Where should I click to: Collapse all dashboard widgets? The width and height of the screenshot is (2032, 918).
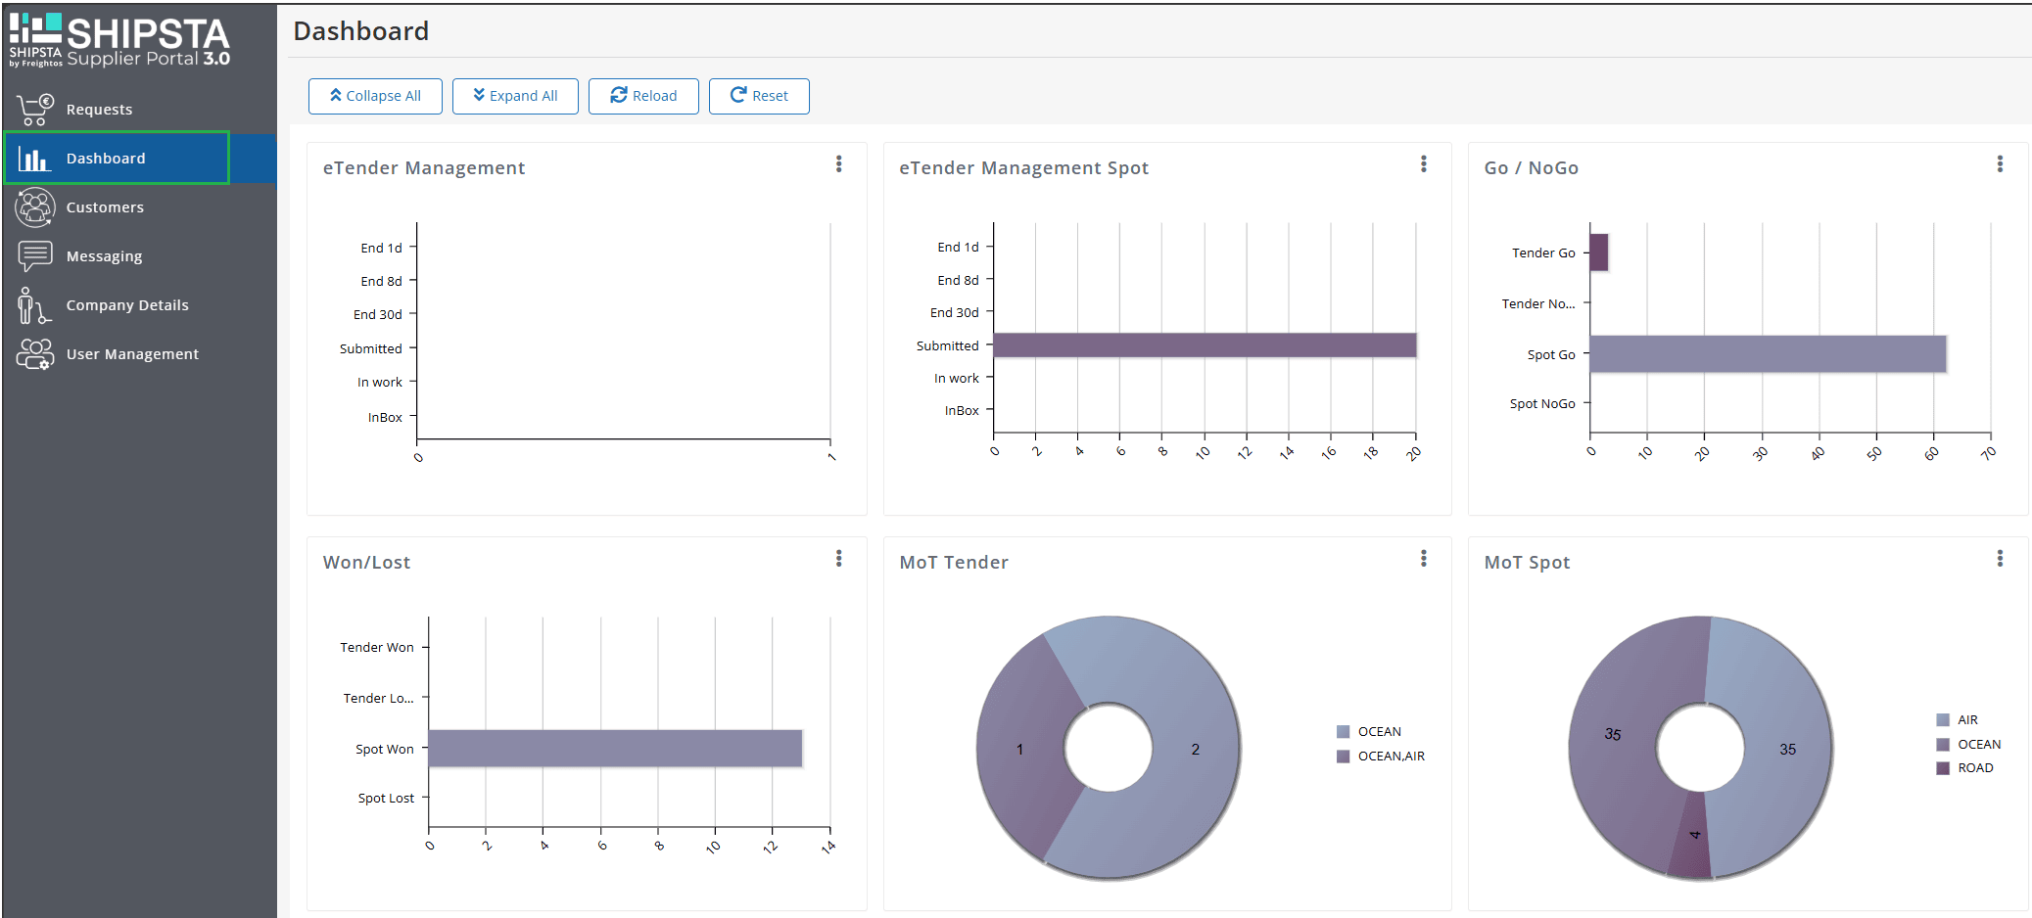click(x=375, y=96)
